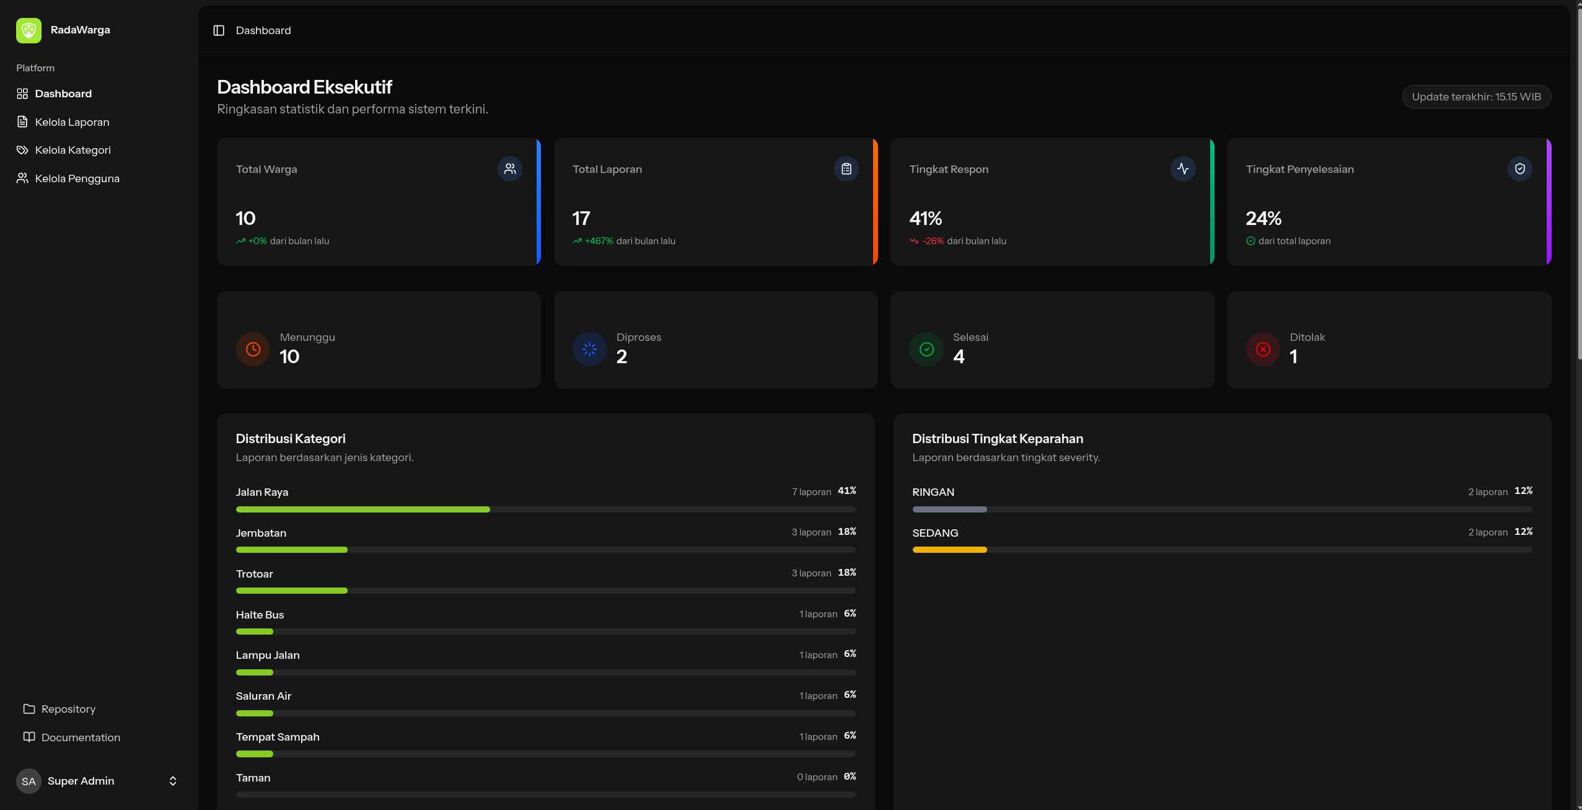Image resolution: width=1582 pixels, height=810 pixels.
Task: Open the SA avatar account menu
Action: point(29,781)
